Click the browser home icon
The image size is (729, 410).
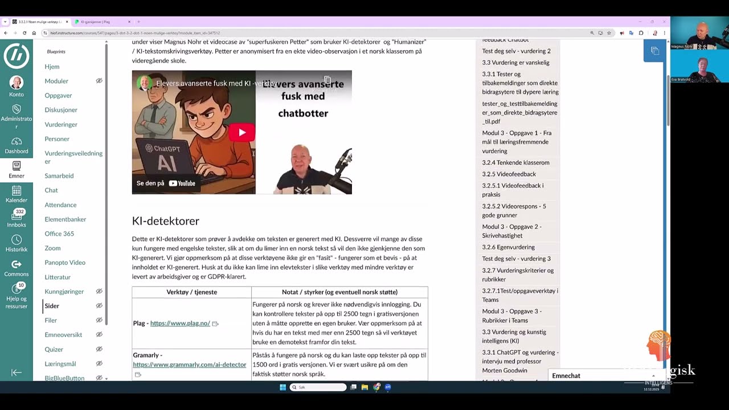point(34,33)
